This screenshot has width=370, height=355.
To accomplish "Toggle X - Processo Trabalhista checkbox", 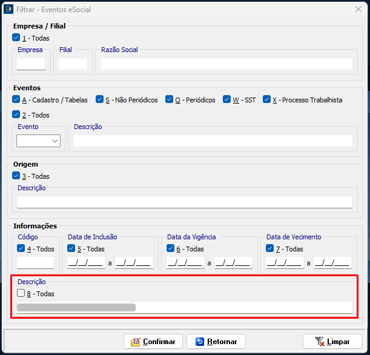I will (266, 100).
